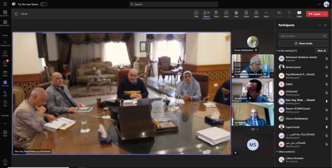332x168 pixels.
Task: Collapse the Others invited section
Action: click(277, 152)
